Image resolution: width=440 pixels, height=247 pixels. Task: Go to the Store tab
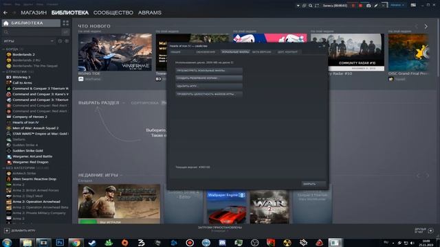click(x=34, y=12)
